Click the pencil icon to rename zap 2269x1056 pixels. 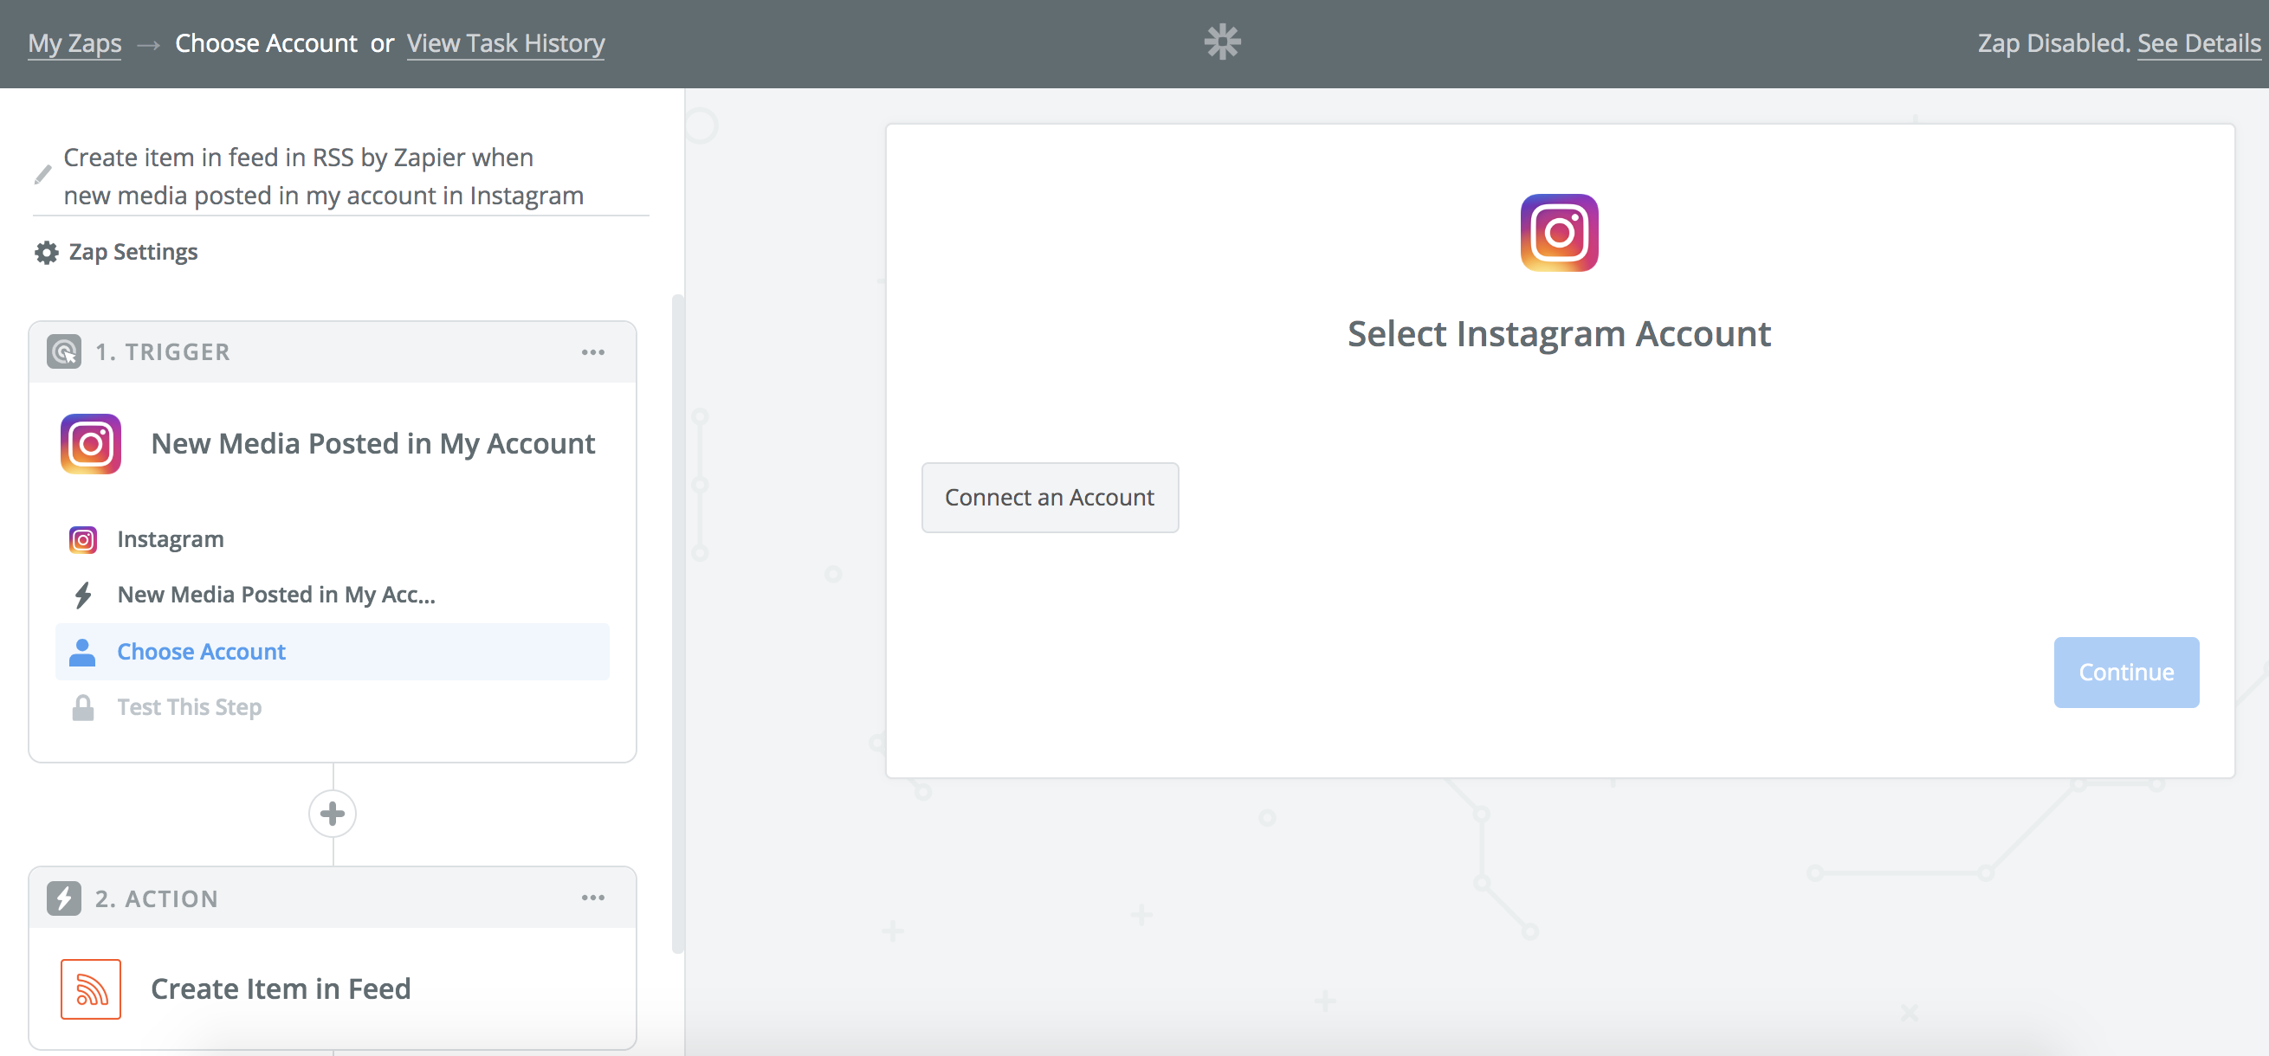[x=42, y=175]
